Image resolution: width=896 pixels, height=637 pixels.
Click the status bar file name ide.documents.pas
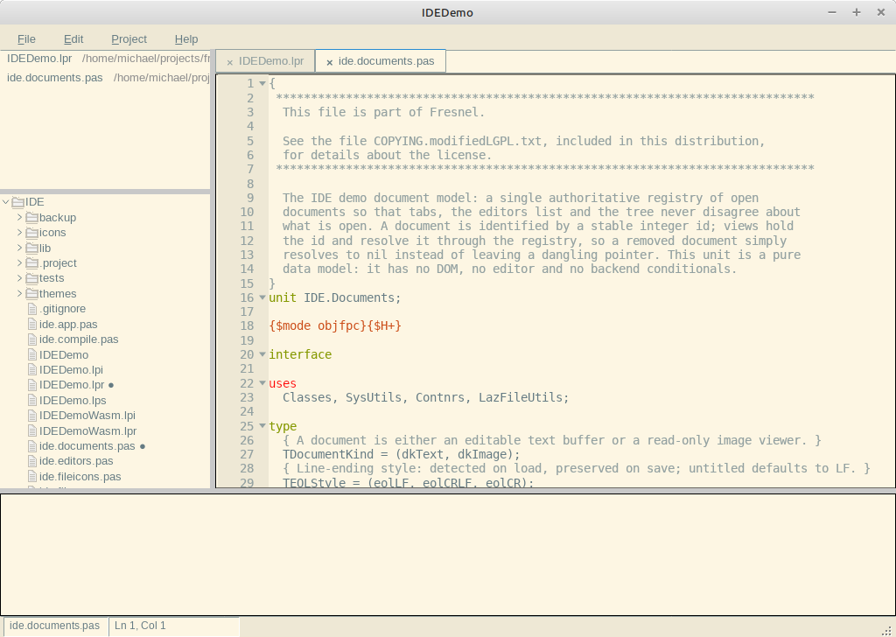click(55, 626)
